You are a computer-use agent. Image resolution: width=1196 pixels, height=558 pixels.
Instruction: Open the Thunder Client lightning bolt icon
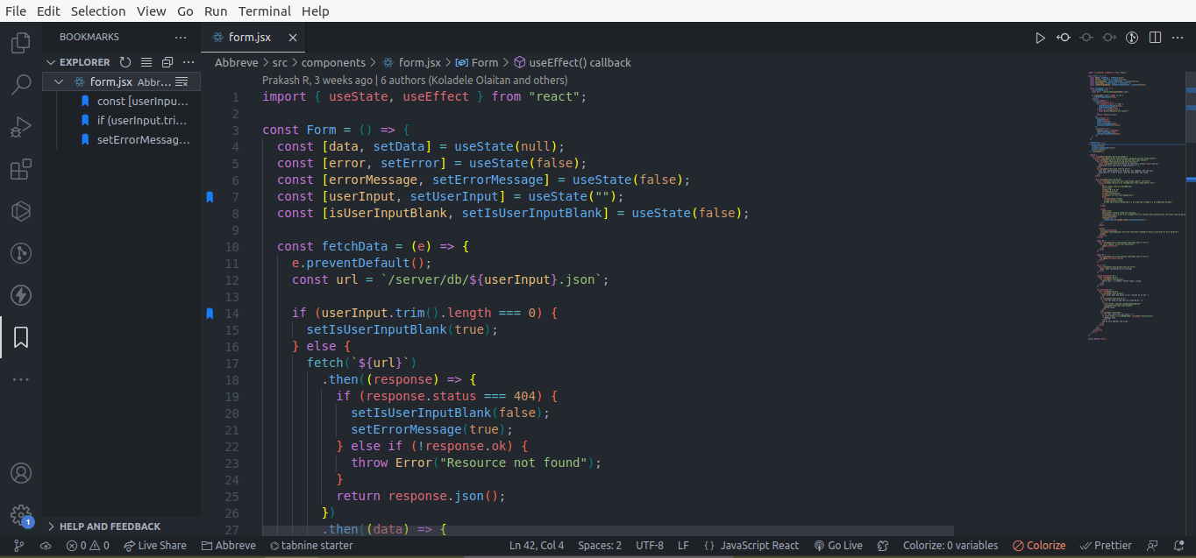[21, 295]
